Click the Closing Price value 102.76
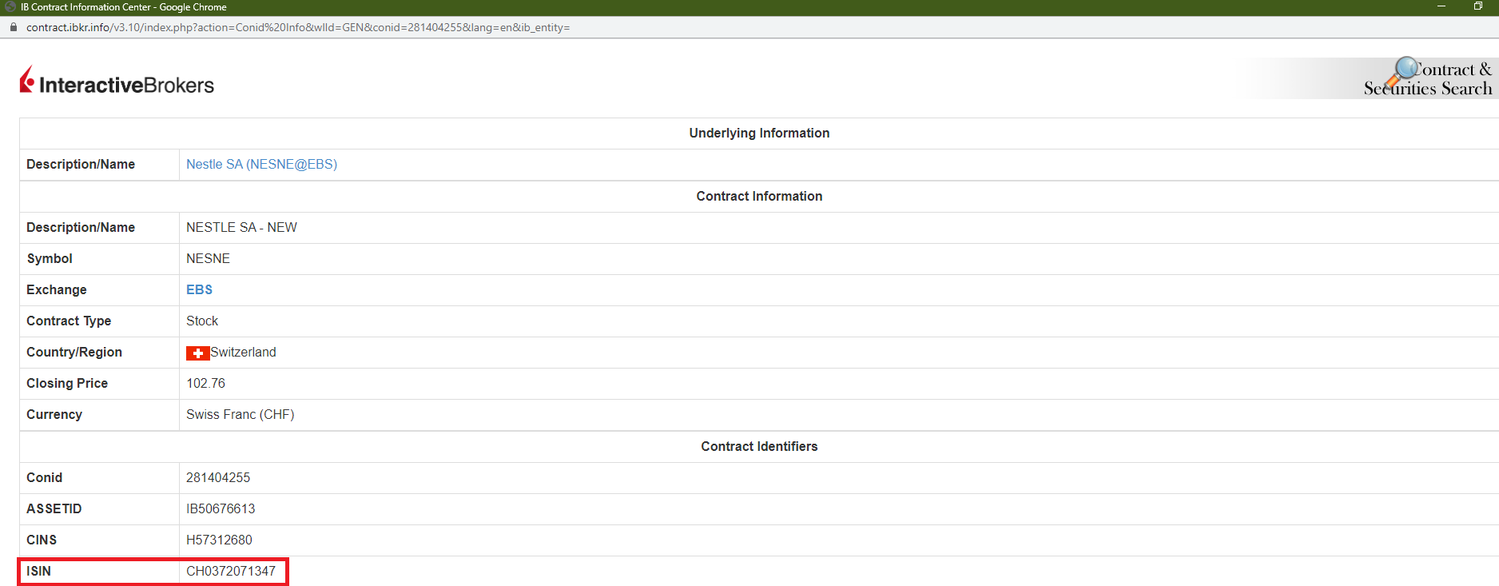 tap(205, 383)
